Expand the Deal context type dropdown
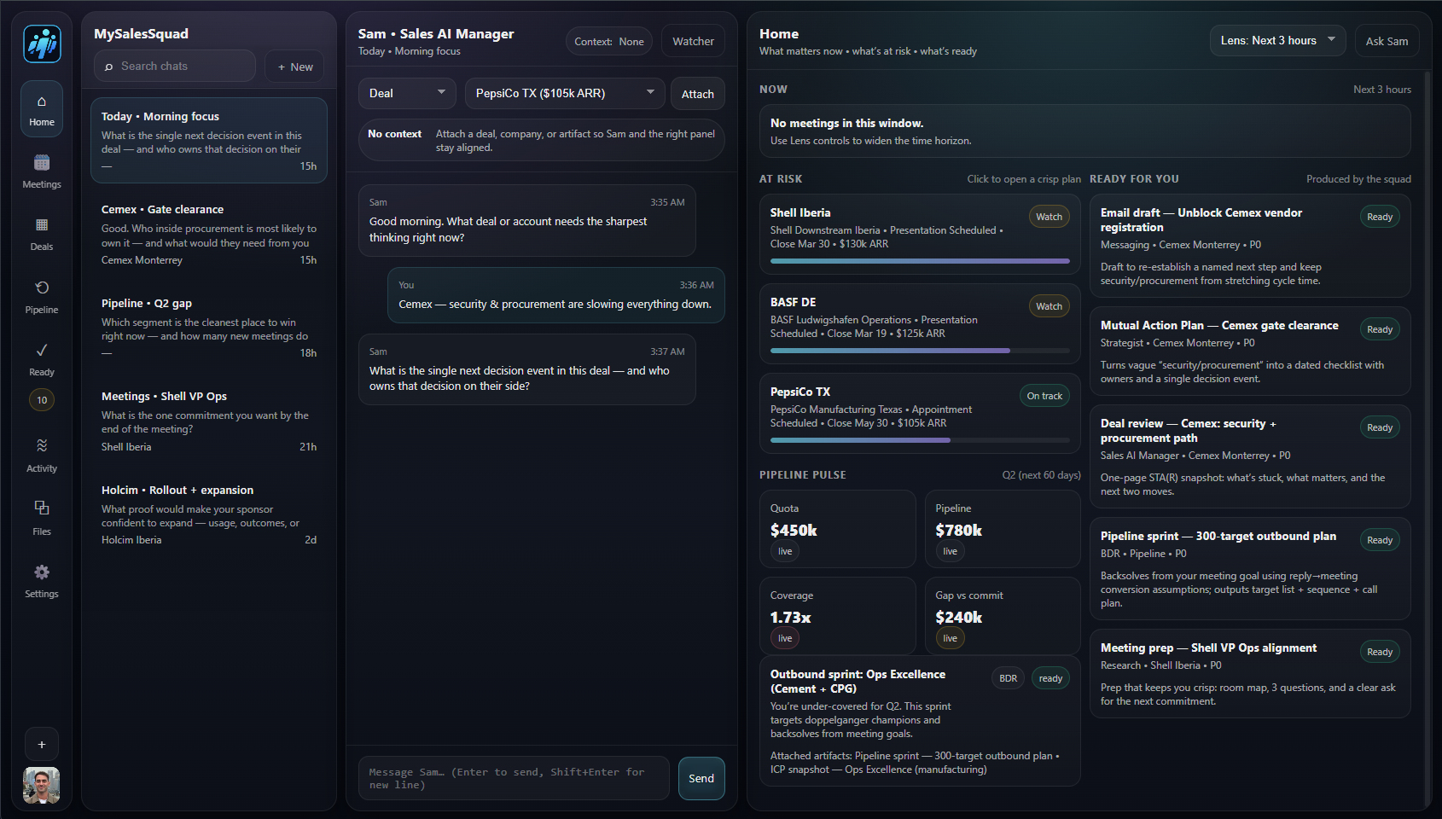This screenshot has width=1442, height=819. point(407,93)
